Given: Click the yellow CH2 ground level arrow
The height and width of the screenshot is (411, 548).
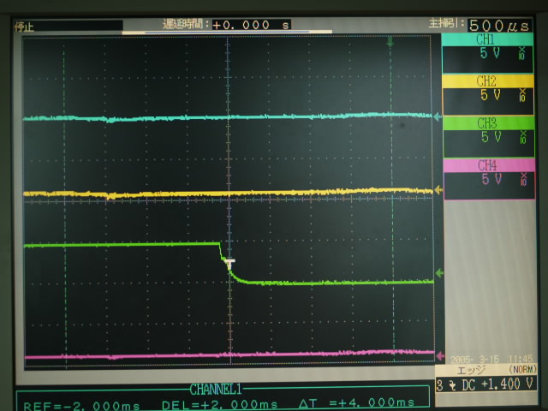Looking at the screenshot, I should (439, 190).
